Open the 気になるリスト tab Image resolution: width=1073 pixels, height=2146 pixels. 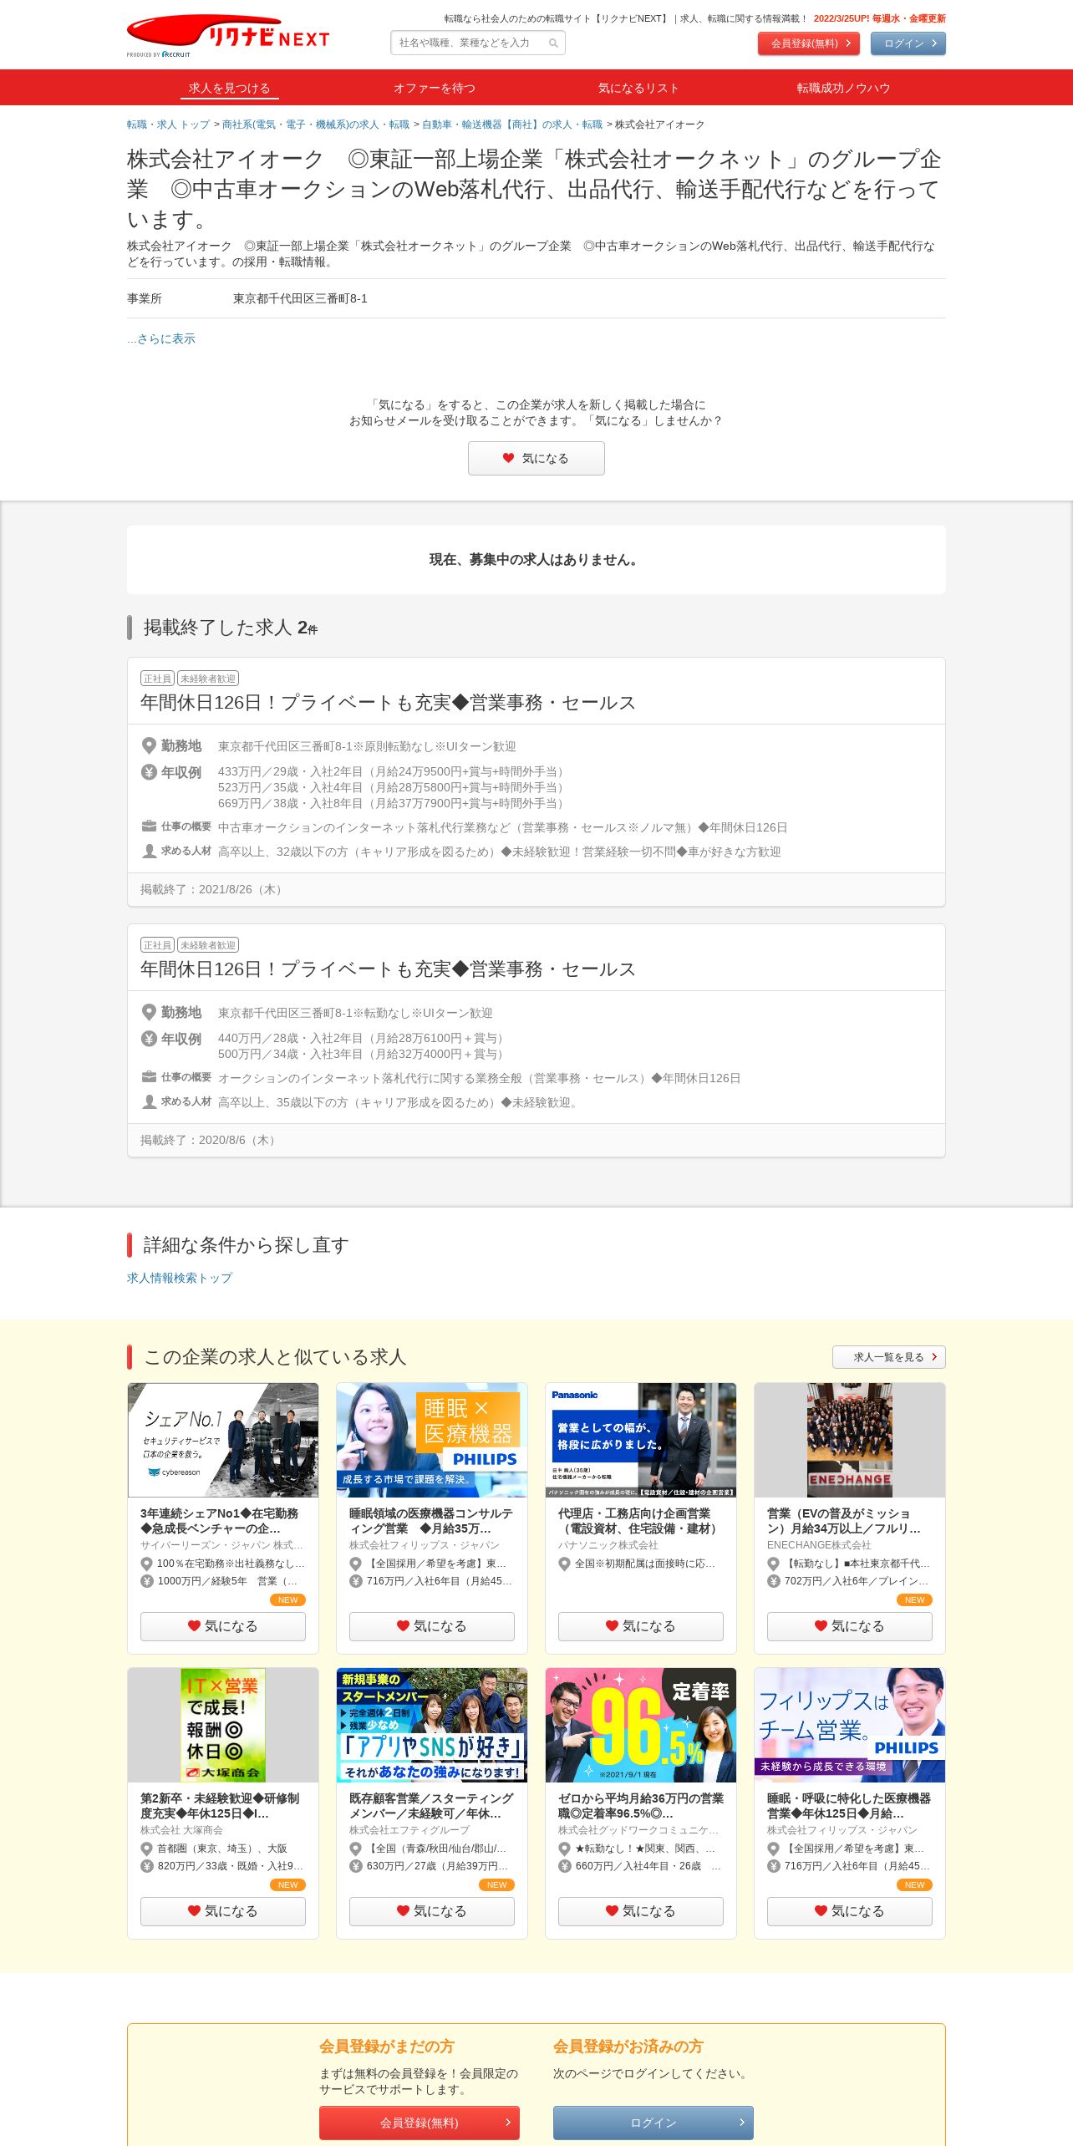click(x=638, y=88)
